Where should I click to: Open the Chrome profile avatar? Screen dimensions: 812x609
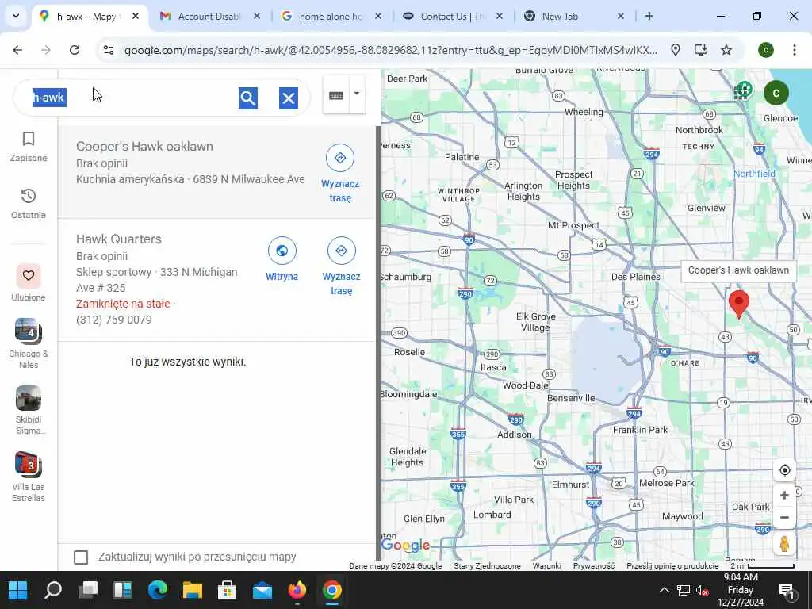pyautogui.click(x=766, y=50)
